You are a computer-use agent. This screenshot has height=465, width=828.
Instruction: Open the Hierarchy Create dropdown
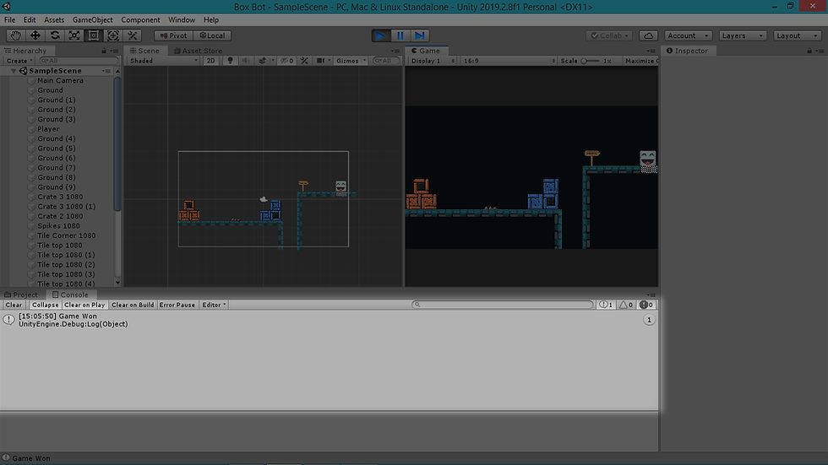tap(19, 61)
